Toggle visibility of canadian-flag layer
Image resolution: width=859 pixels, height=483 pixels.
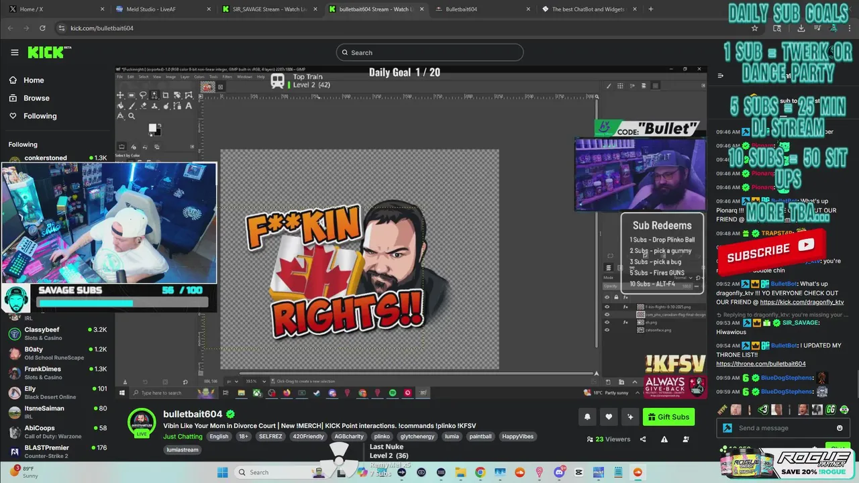[x=607, y=315]
